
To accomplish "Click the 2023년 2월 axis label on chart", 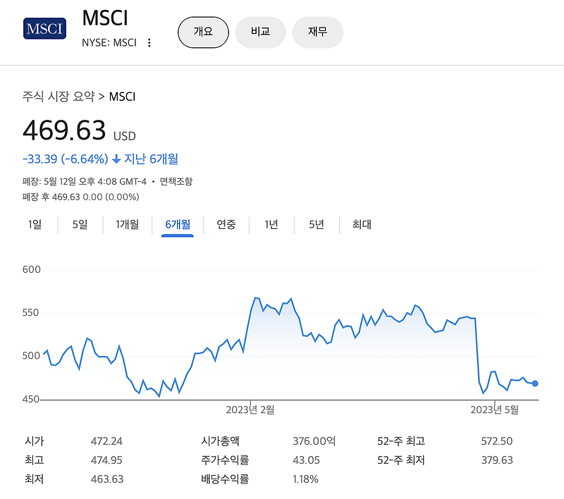I will click(250, 408).
